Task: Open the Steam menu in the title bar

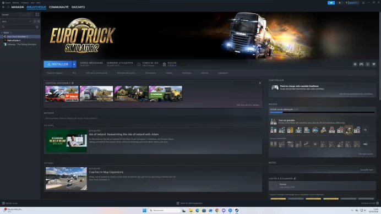Action: 7,3
